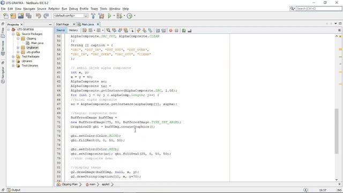Viewport: 343px width, 193px height.
Task: Close the Main.java editor tab
Action: [98, 24]
